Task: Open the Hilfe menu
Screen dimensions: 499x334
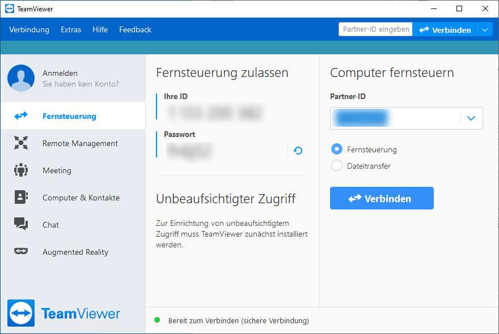Action: [x=100, y=29]
